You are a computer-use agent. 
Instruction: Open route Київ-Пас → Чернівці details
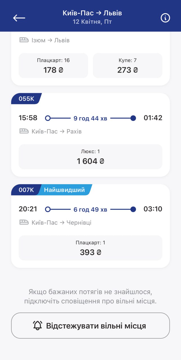[x=61, y=222]
